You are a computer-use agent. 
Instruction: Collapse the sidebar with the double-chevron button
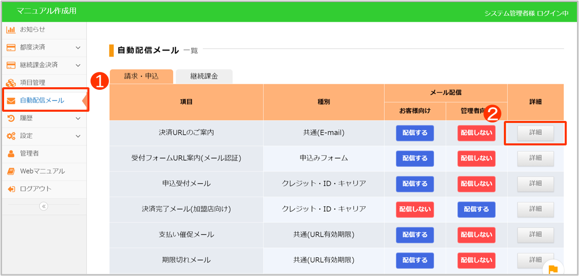click(x=43, y=206)
